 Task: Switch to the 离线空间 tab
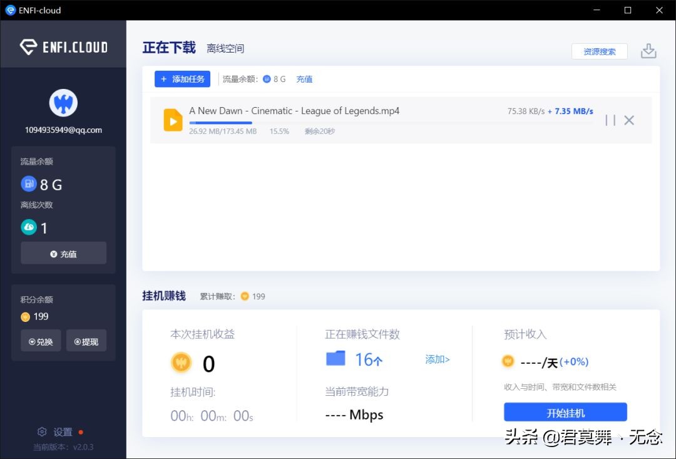pyautogui.click(x=224, y=49)
